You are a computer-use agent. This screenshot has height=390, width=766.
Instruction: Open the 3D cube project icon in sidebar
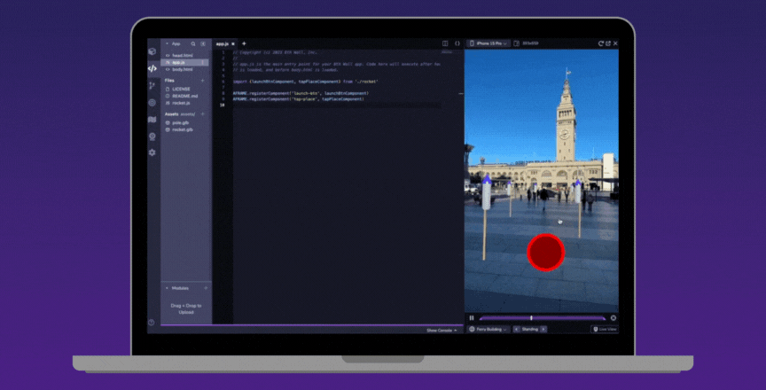coord(152,51)
